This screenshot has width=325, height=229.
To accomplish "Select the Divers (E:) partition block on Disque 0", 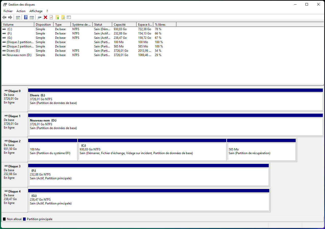I will [175, 99].
